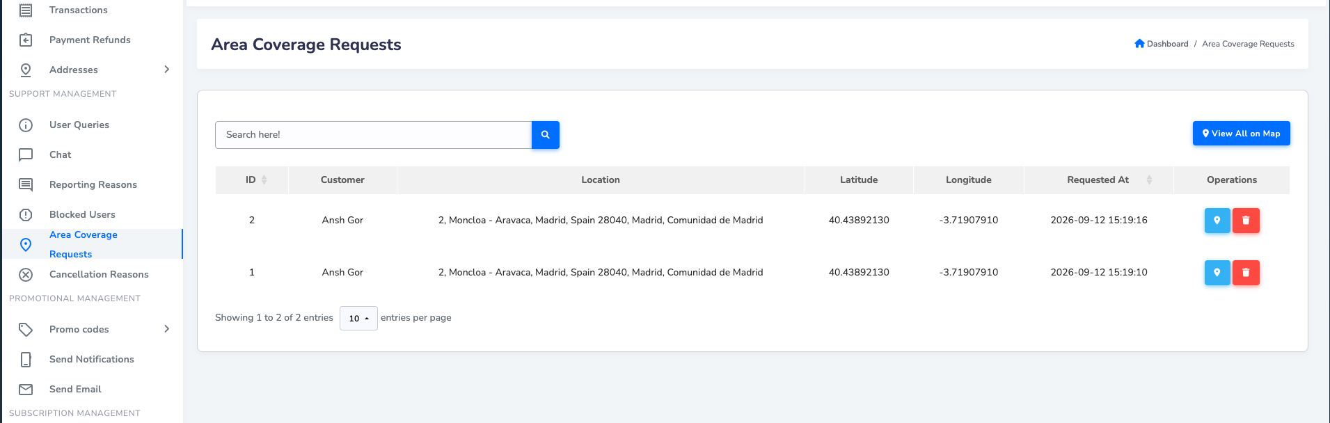Delete request ID 1 with trash button

[x=1246, y=273]
